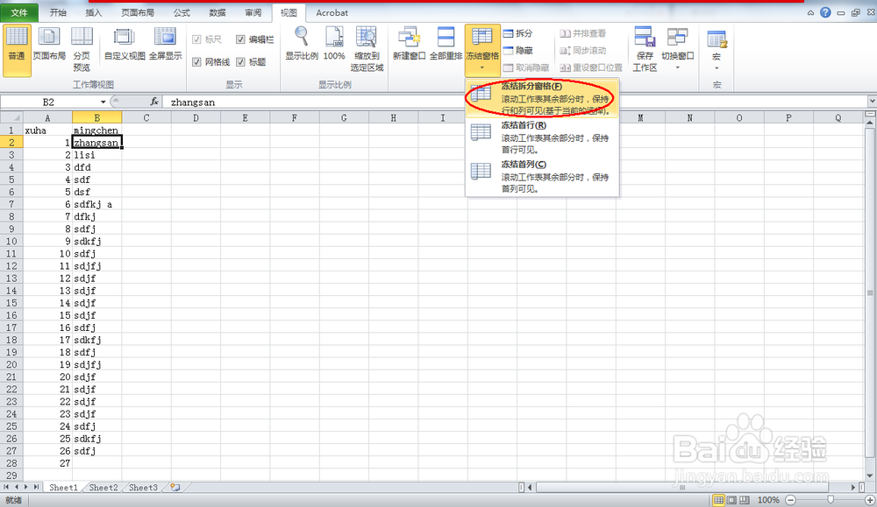Choose Freeze Top Row (冻结首行)

click(542, 137)
